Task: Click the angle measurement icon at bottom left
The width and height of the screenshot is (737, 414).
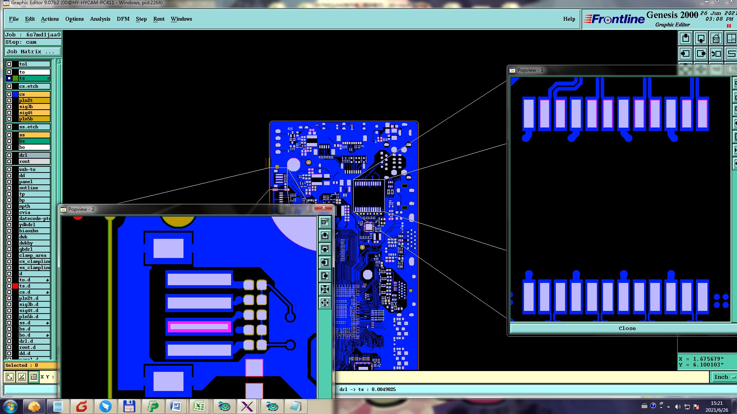Action: point(22,377)
